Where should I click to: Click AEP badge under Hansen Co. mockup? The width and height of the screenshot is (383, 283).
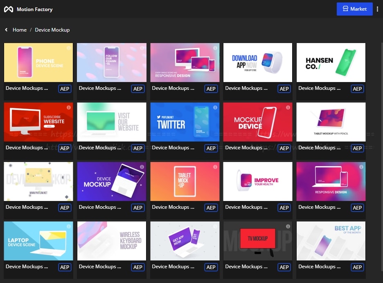357,89
